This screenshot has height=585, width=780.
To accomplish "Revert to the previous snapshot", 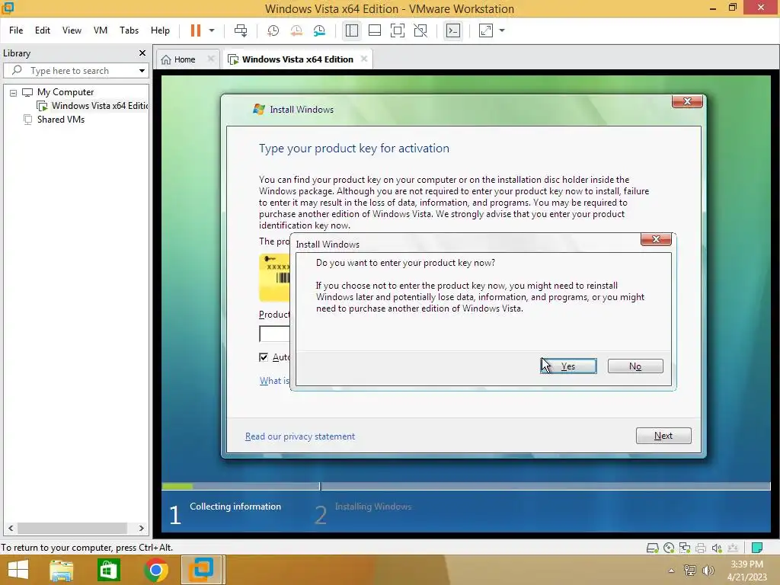I will point(296,30).
